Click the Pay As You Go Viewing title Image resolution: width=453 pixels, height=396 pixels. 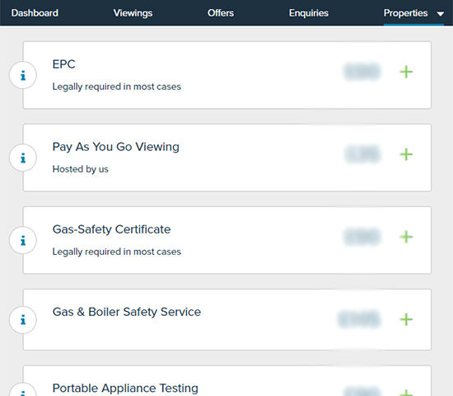pos(116,147)
